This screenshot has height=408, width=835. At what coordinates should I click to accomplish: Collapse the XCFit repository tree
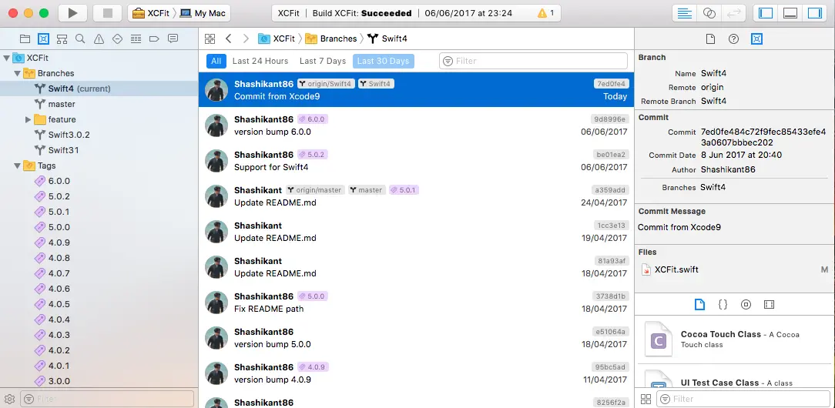[x=6, y=58]
